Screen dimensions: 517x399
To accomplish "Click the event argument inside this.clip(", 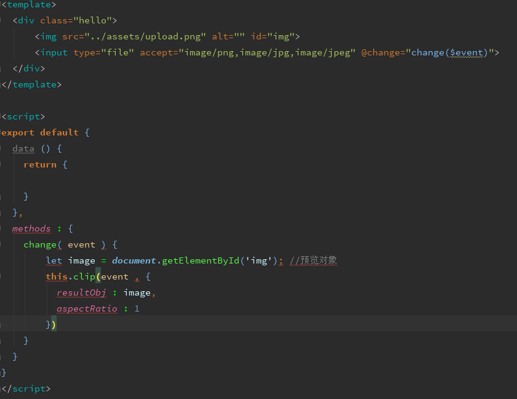I will pyautogui.click(x=114, y=276).
